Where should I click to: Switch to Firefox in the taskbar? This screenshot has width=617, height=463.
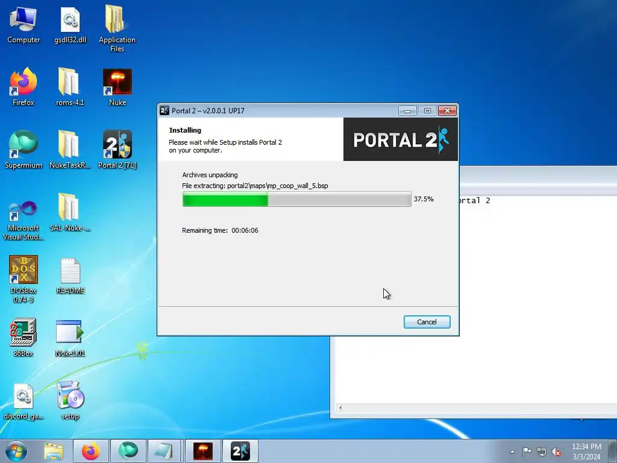91,451
